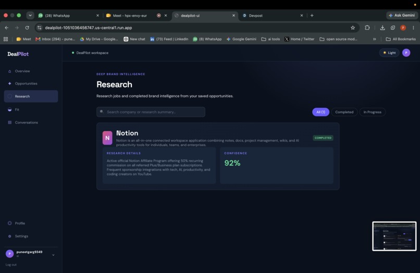Screen dimensions: 420x273
Task: Click the Opportunities sparkle icon
Action: [x=10, y=83]
